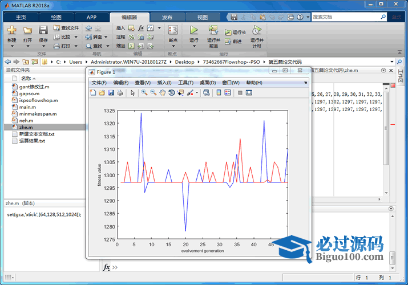Toggle the Edit Plot arrow pointer tool
This screenshot has height=285, width=408.
coord(132,93)
